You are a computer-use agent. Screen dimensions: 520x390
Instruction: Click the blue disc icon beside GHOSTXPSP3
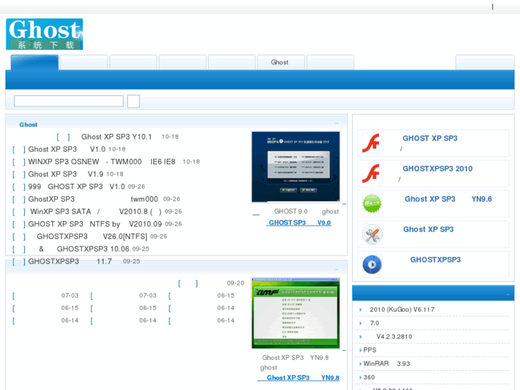point(372,264)
